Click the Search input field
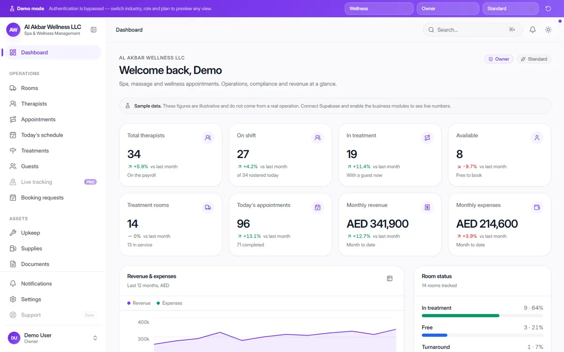The width and height of the screenshot is (564, 352). point(473,30)
